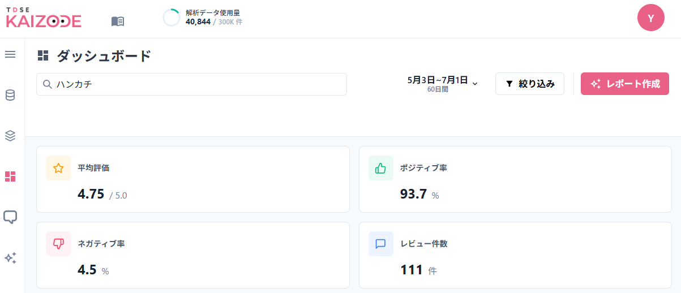Click the search magnifier icon in the search box
The image size is (681, 293).
[48, 84]
